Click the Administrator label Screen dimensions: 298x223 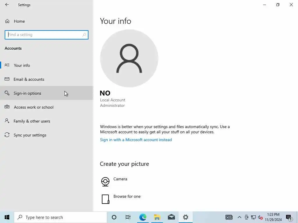112,105
